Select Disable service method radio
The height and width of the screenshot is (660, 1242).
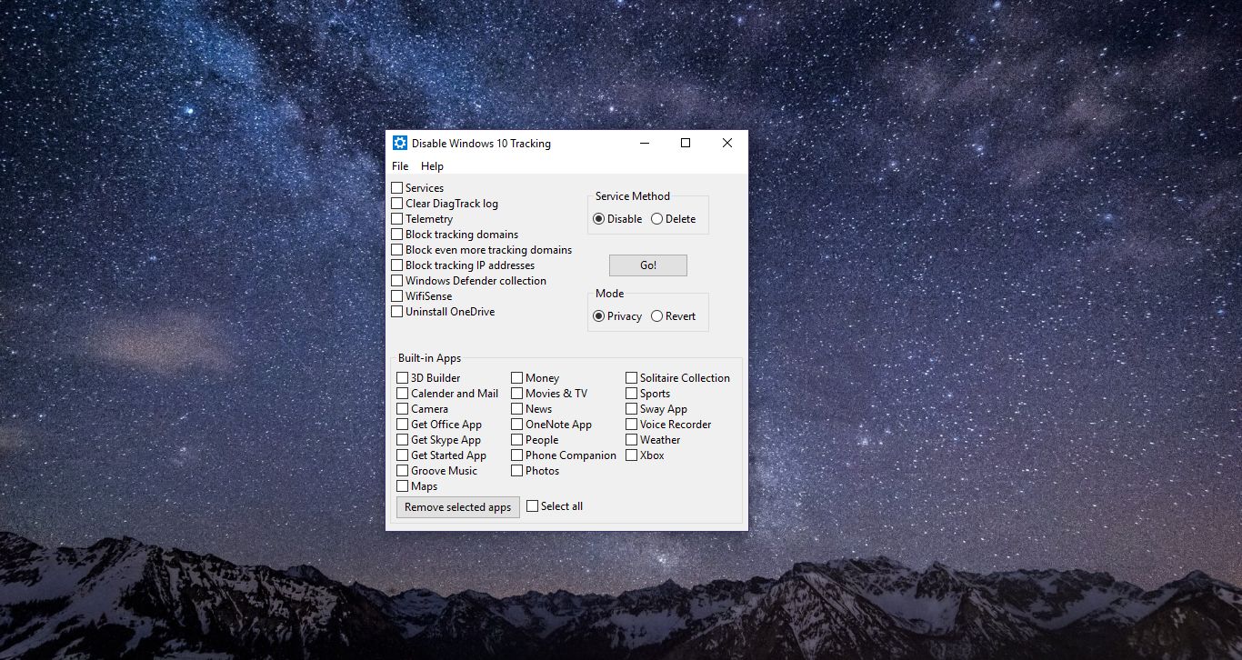point(598,219)
